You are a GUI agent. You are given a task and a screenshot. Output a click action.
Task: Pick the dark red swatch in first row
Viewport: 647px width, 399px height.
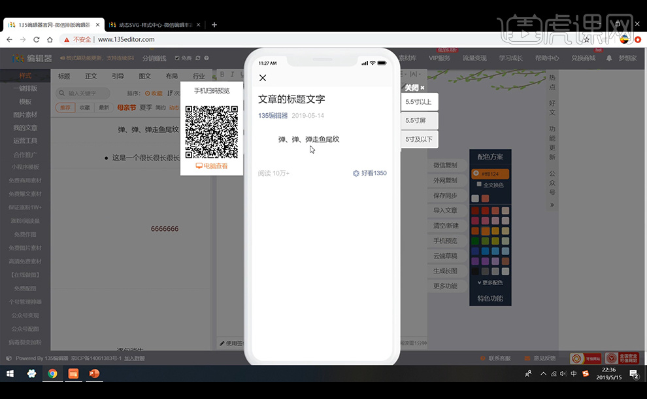475,211
